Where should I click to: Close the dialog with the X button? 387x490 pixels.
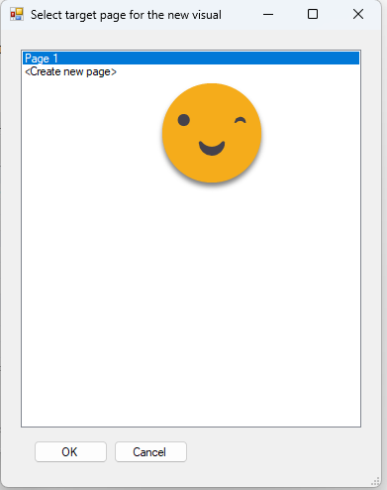point(358,14)
